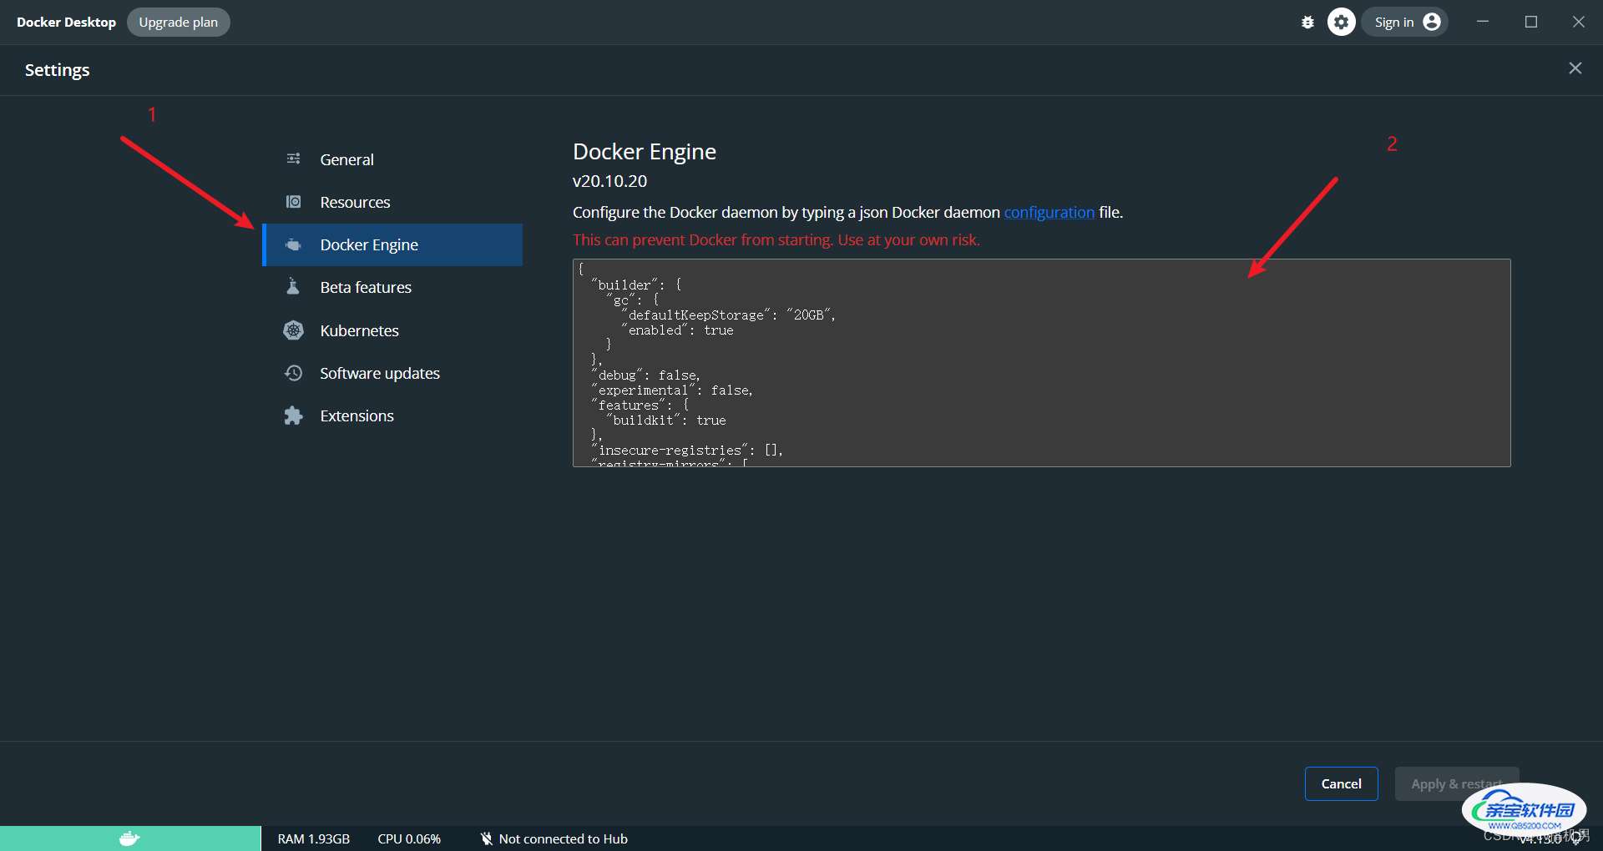Click the 'Not connected to Hub' status text
This screenshot has height=851, width=1603.
pos(563,838)
